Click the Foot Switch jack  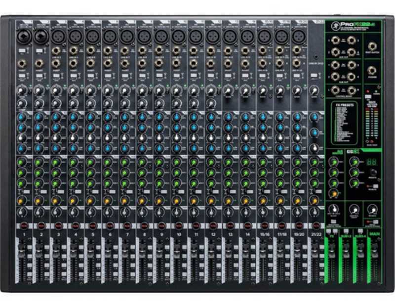[x=372, y=45]
